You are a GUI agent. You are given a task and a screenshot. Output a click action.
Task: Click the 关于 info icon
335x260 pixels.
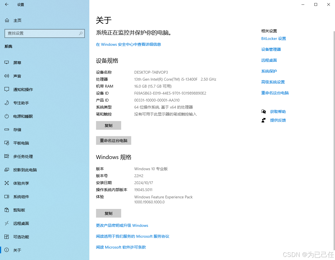(x=7, y=250)
